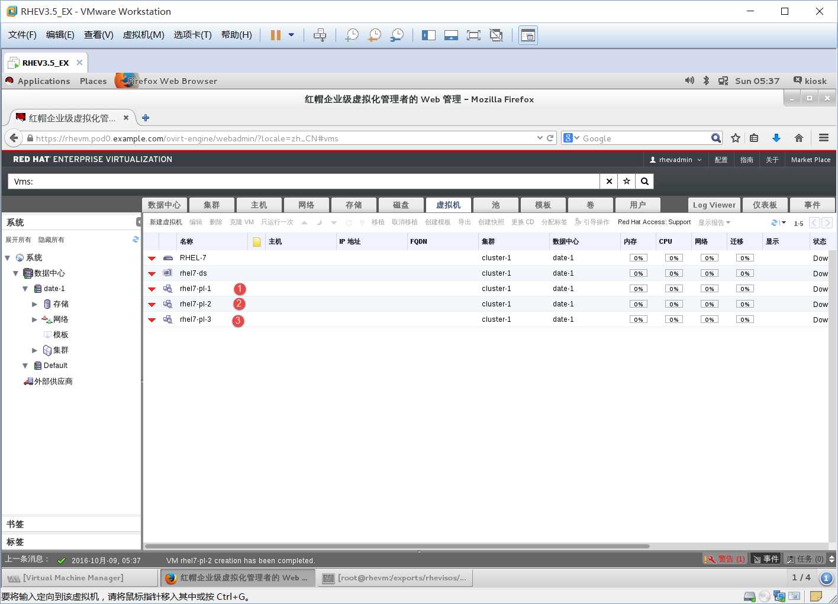Screen dimensions: 838x604
Task: Bookmark this page with star icon
Action: (736, 138)
